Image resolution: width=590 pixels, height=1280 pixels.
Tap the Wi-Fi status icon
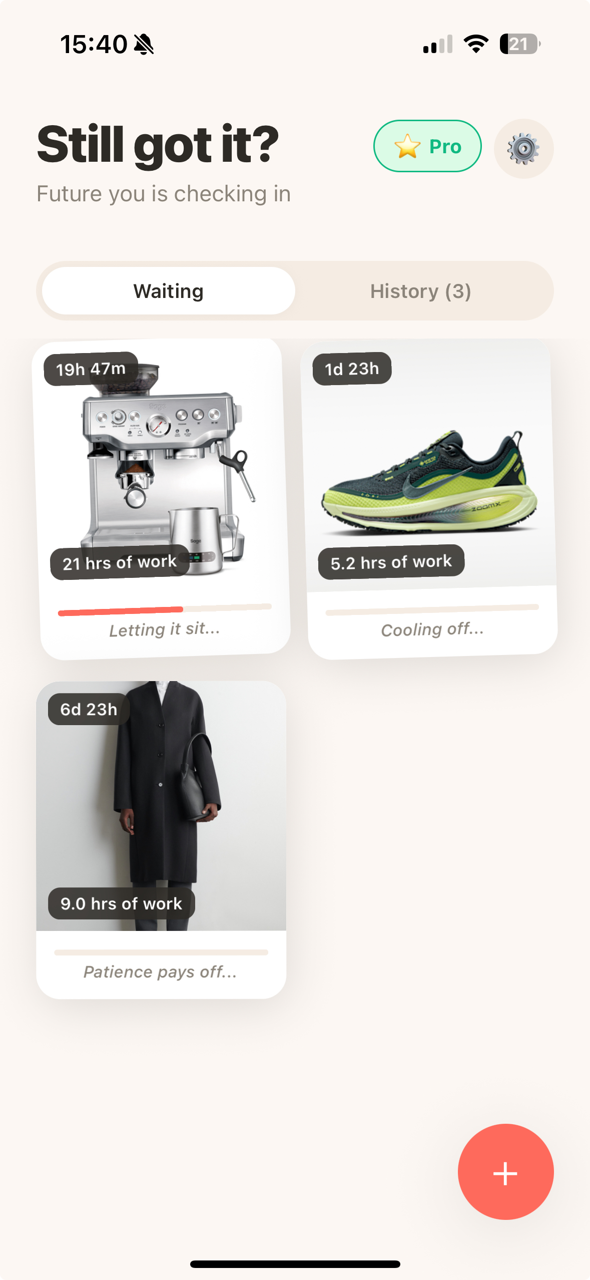pyautogui.click(x=476, y=44)
